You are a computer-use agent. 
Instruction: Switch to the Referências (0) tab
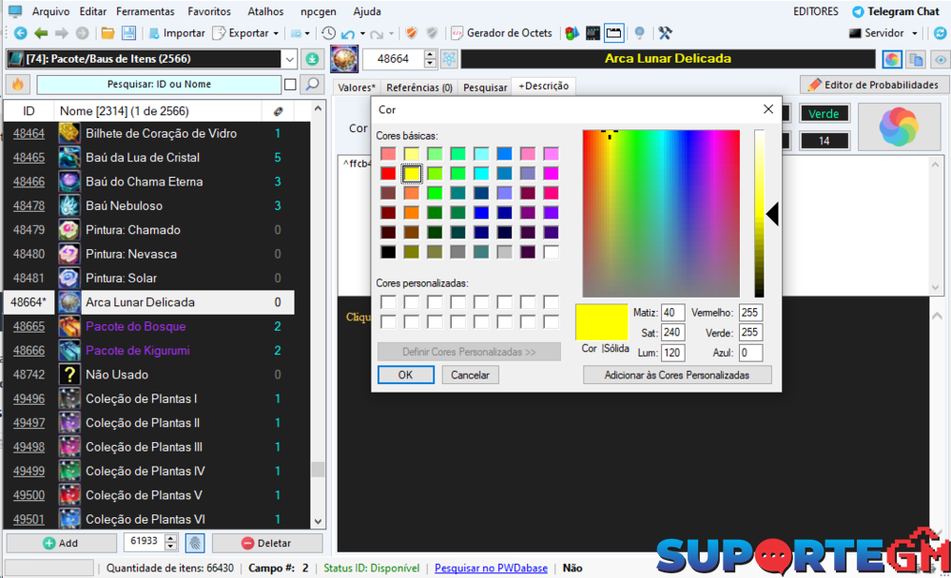419,87
